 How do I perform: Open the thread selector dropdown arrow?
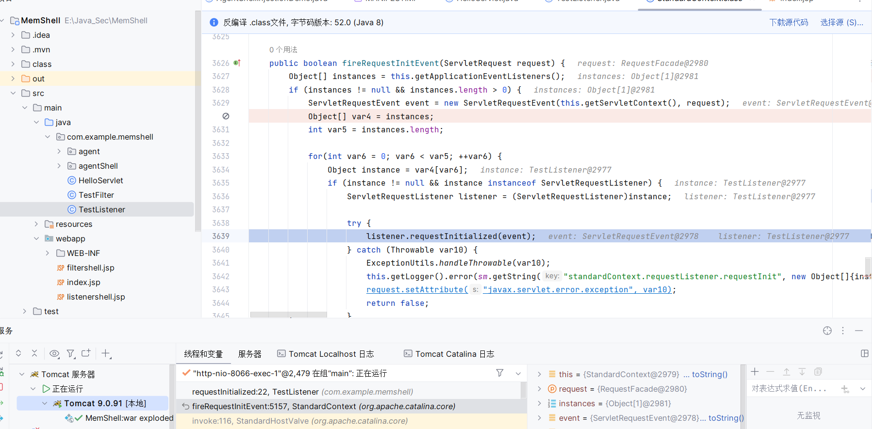click(518, 373)
